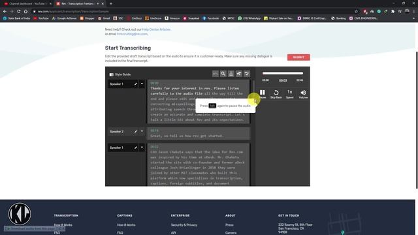Screen dimensions: 418x235
Task: Open the Careers footer link
Action: click(x=231, y=232)
